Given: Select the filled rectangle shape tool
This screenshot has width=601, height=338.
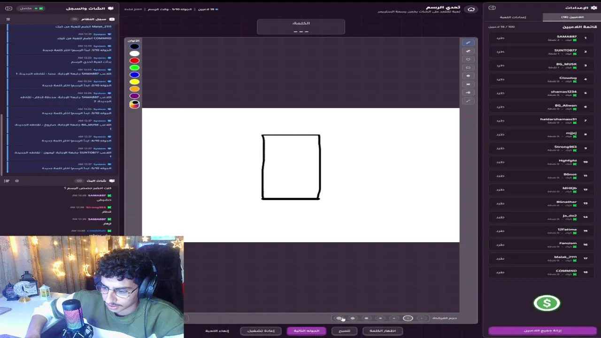Looking at the screenshot, I should tap(468, 84).
